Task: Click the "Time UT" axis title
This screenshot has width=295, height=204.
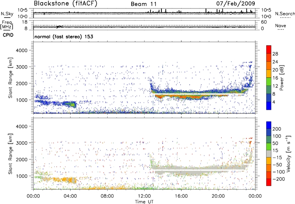Action: (144, 202)
